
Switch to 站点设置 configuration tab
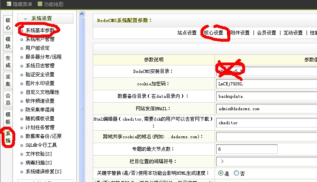pos(187,33)
